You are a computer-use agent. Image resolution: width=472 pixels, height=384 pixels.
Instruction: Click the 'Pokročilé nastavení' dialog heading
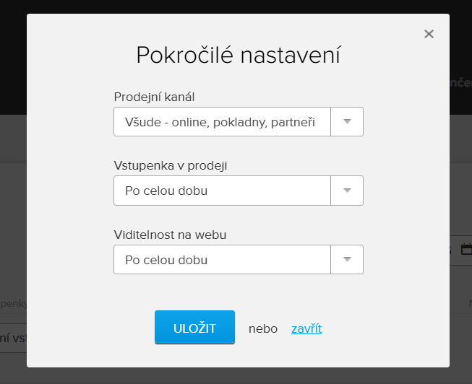point(238,56)
